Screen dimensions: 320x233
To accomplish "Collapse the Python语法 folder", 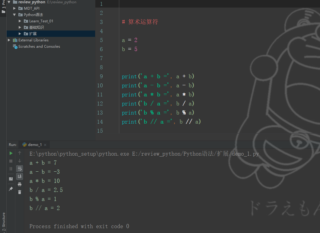I will [14, 15].
